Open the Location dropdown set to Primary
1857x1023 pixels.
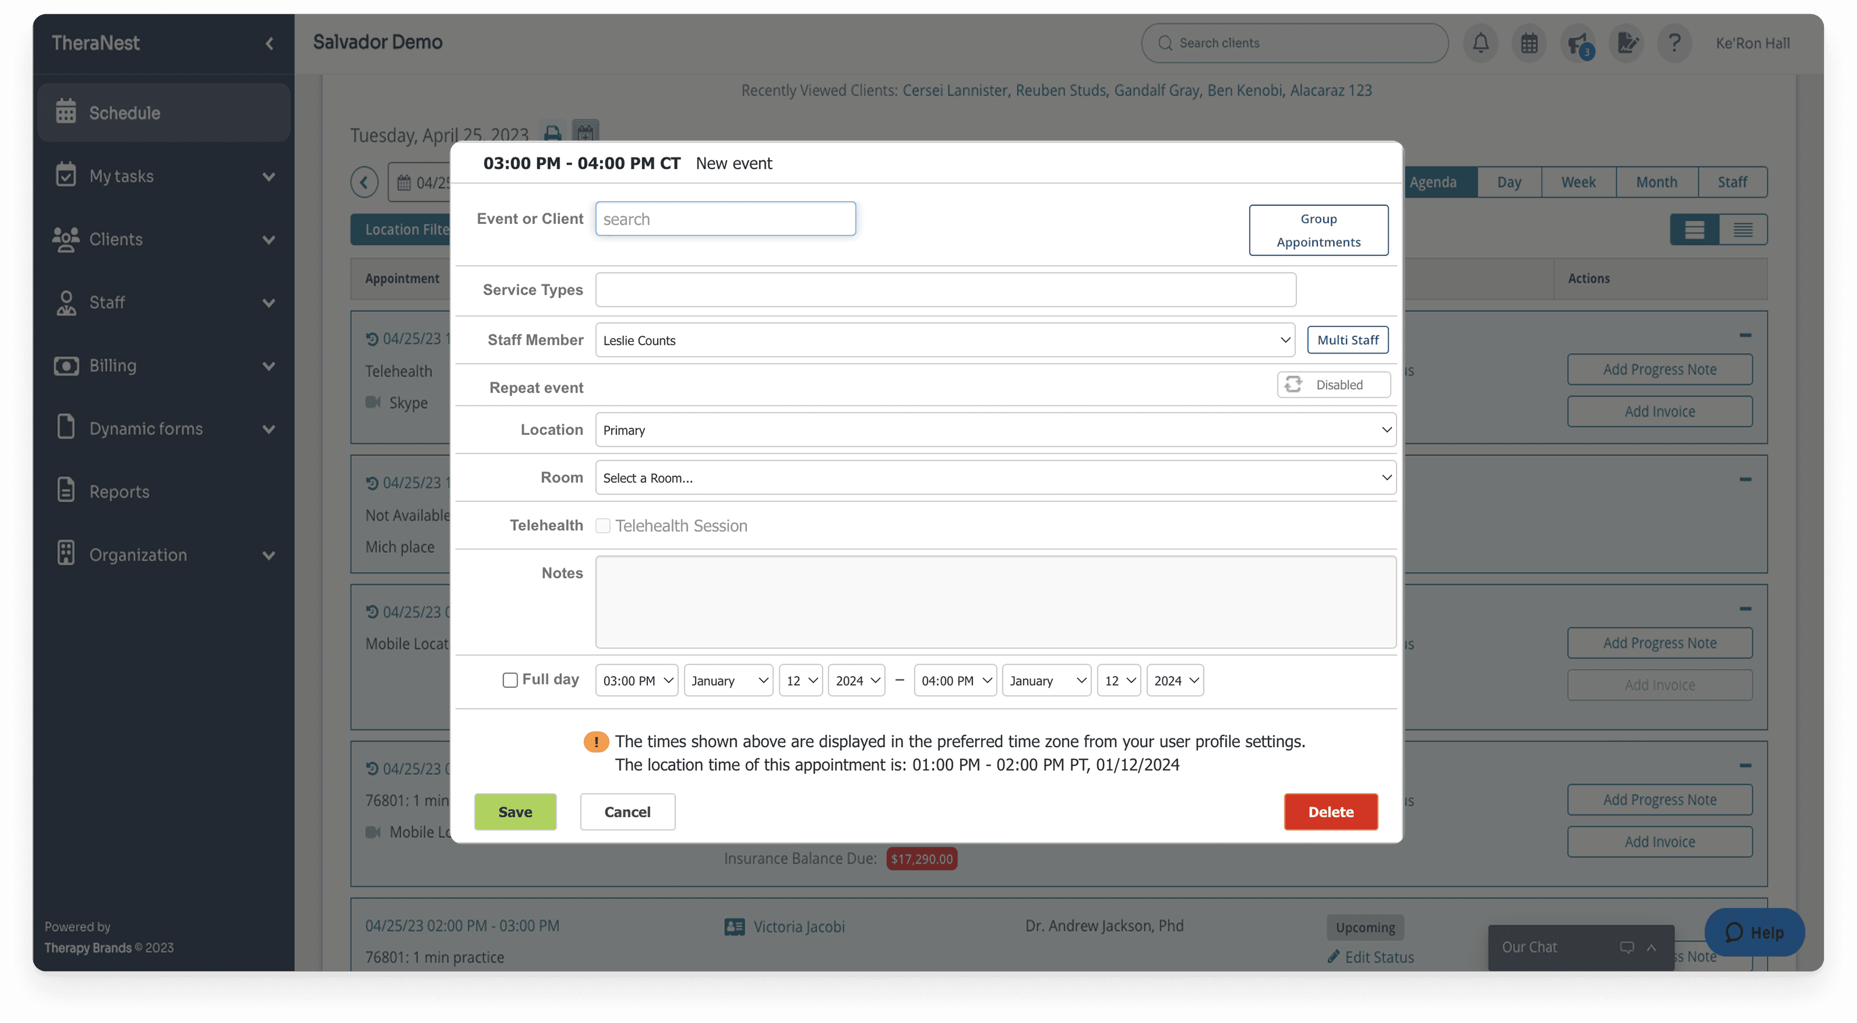pyautogui.click(x=995, y=429)
